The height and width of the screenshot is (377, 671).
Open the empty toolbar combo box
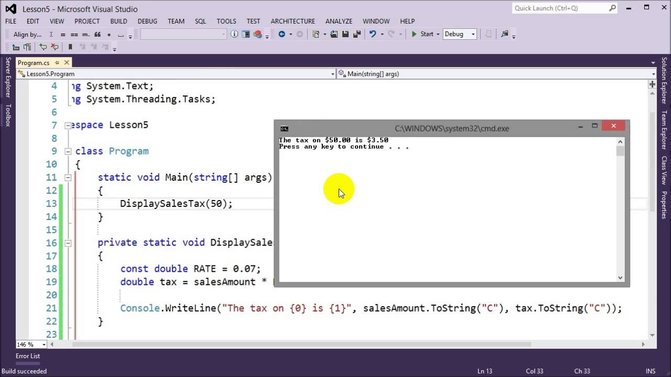tap(183, 34)
